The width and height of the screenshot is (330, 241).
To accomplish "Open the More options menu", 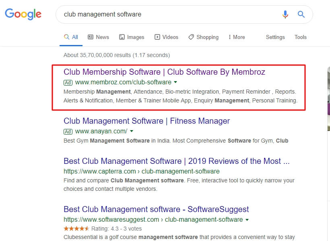I will click(x=237, y=37).
